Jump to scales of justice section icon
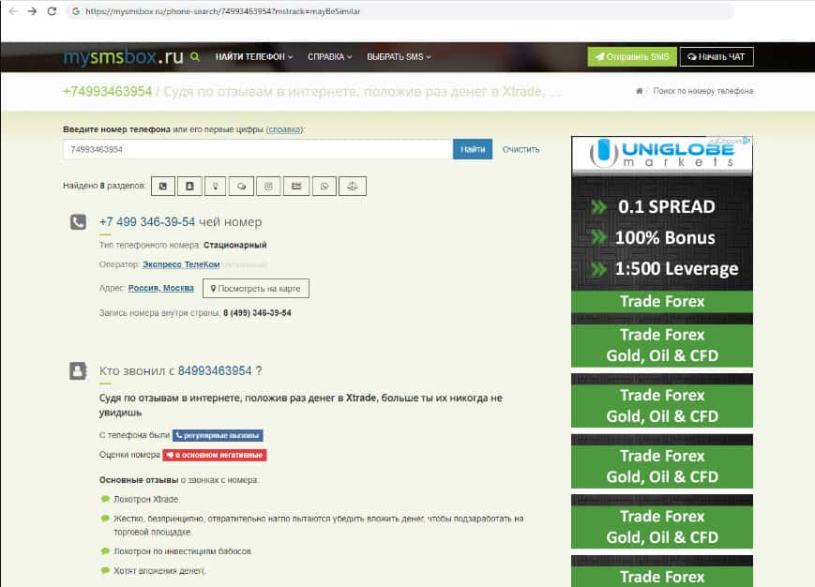815x587 pixels. (x=353, y=186)
